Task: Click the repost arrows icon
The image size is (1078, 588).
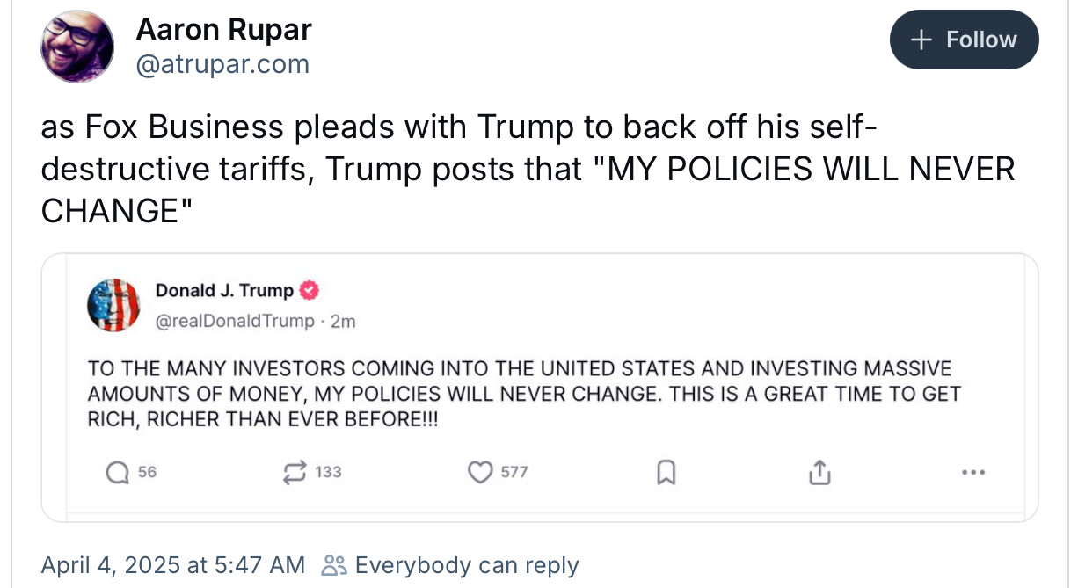Action: pyautogui.click(x=292, y=473)
